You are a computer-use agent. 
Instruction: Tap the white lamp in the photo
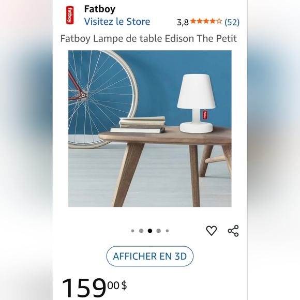pyautogui.click(x=197, y=103)
